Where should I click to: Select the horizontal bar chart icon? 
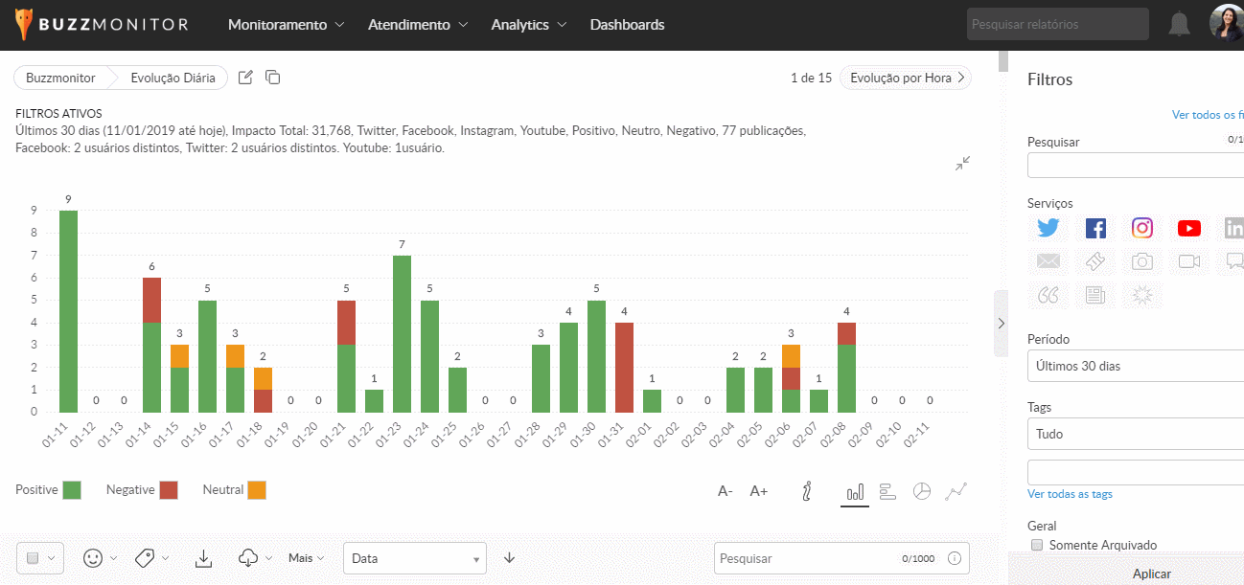point(887,491)
